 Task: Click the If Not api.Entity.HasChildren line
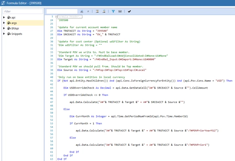pos(145,81)
